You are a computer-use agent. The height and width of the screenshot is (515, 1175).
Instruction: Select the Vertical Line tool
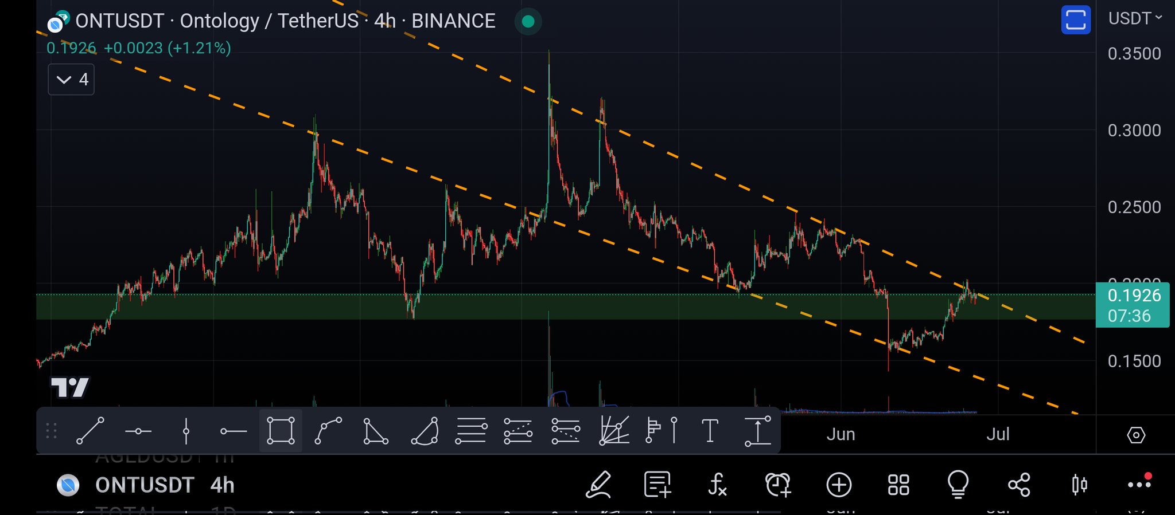(186, 431)
